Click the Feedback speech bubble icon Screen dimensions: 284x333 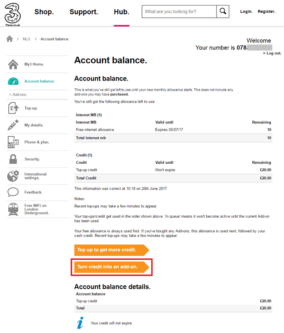click(x=13, y=192)
